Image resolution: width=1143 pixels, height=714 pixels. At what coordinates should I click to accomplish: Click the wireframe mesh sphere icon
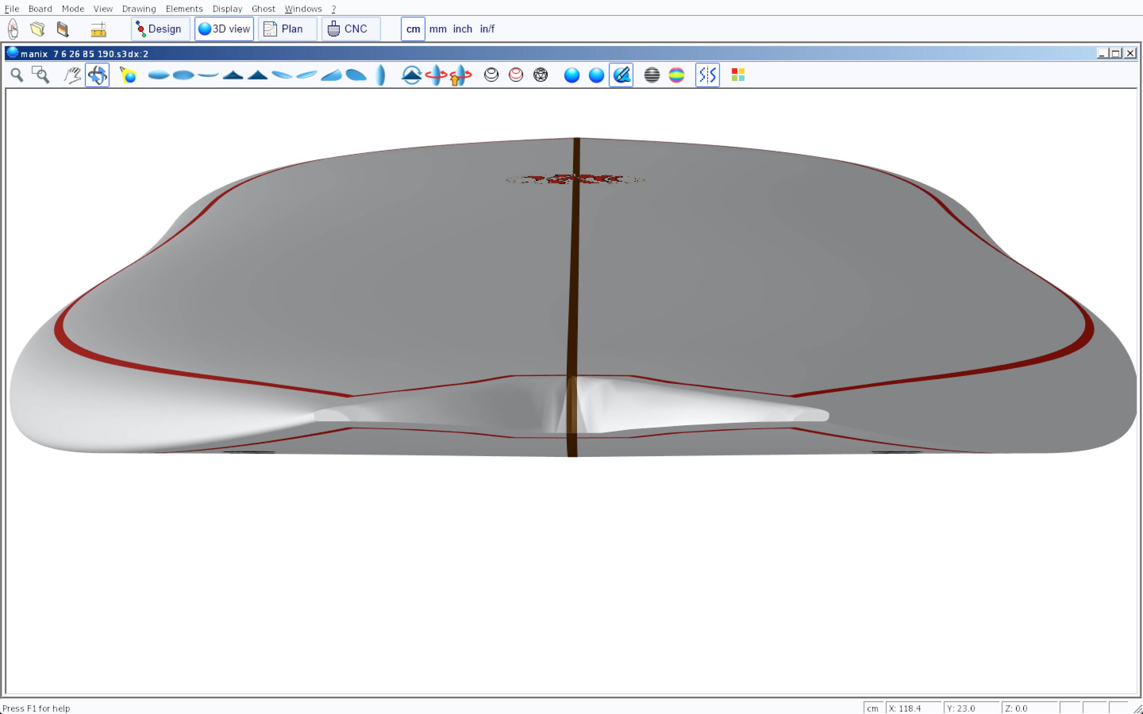tap(540, 75)
